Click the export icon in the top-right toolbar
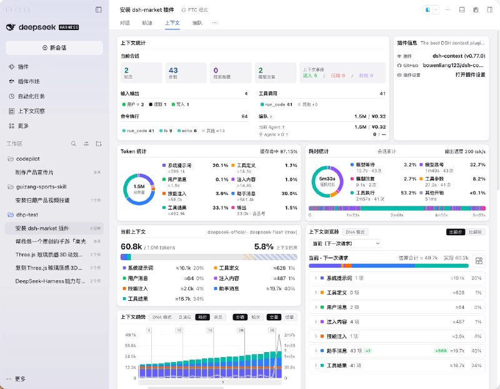The height and width of the screenshot is (389, 500). [476, 10]
